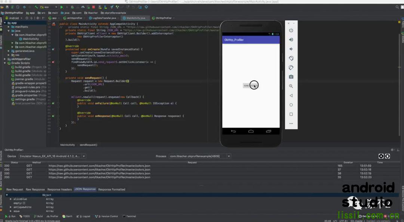Tap the phone's on-screen recents navigation key
The image size is (404, 222).
pos(269,131)
